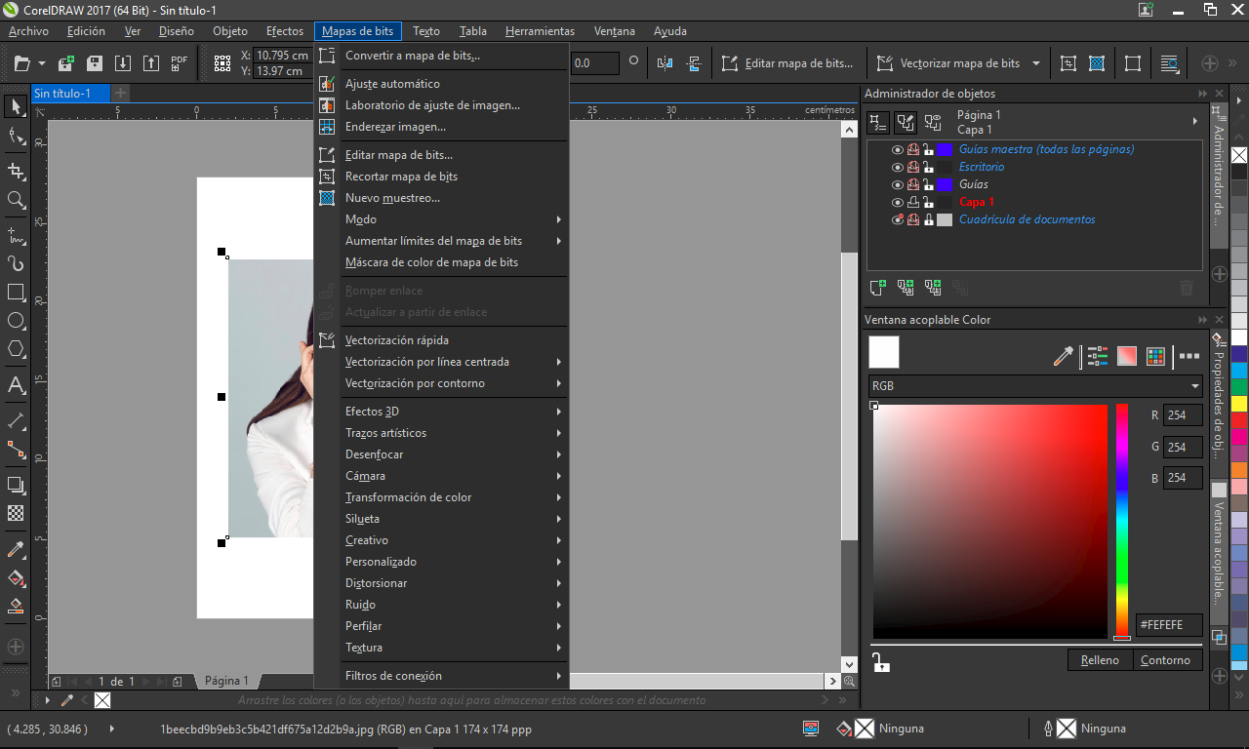Select the Rectangle tool
This screenshot has height=749, width=1249.
tap(16, 292)
